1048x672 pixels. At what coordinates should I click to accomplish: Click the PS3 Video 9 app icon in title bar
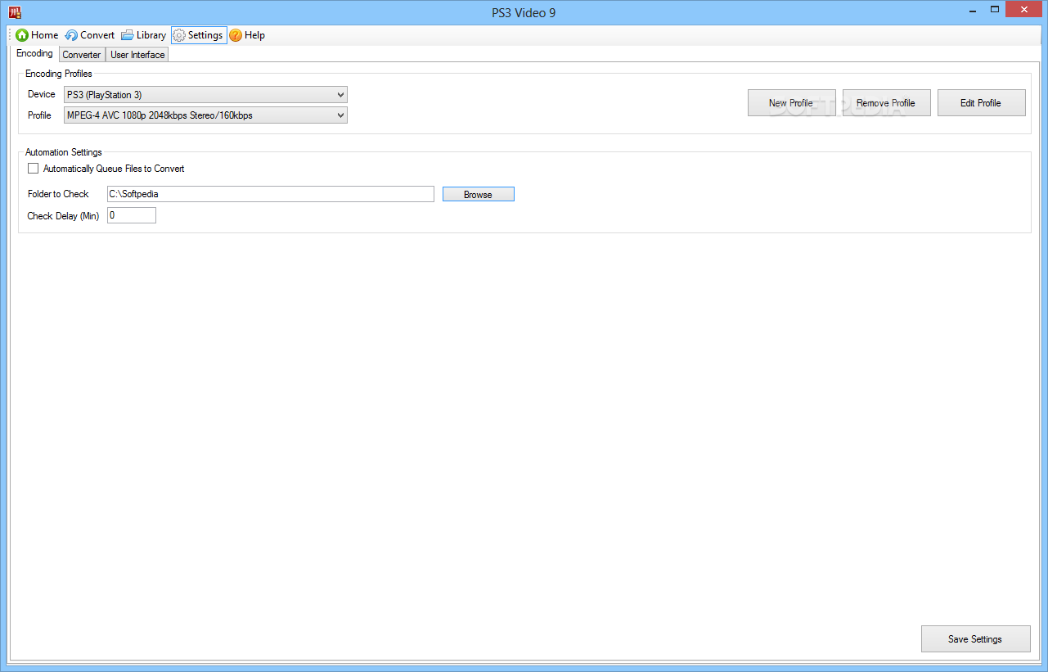tap(15, 12)
